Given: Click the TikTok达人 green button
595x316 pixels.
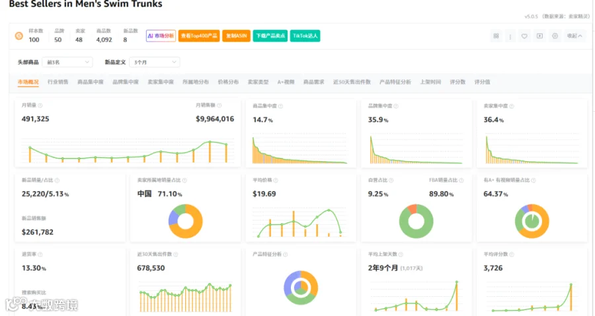Looking at the screenshot, I should coord(305,36).
